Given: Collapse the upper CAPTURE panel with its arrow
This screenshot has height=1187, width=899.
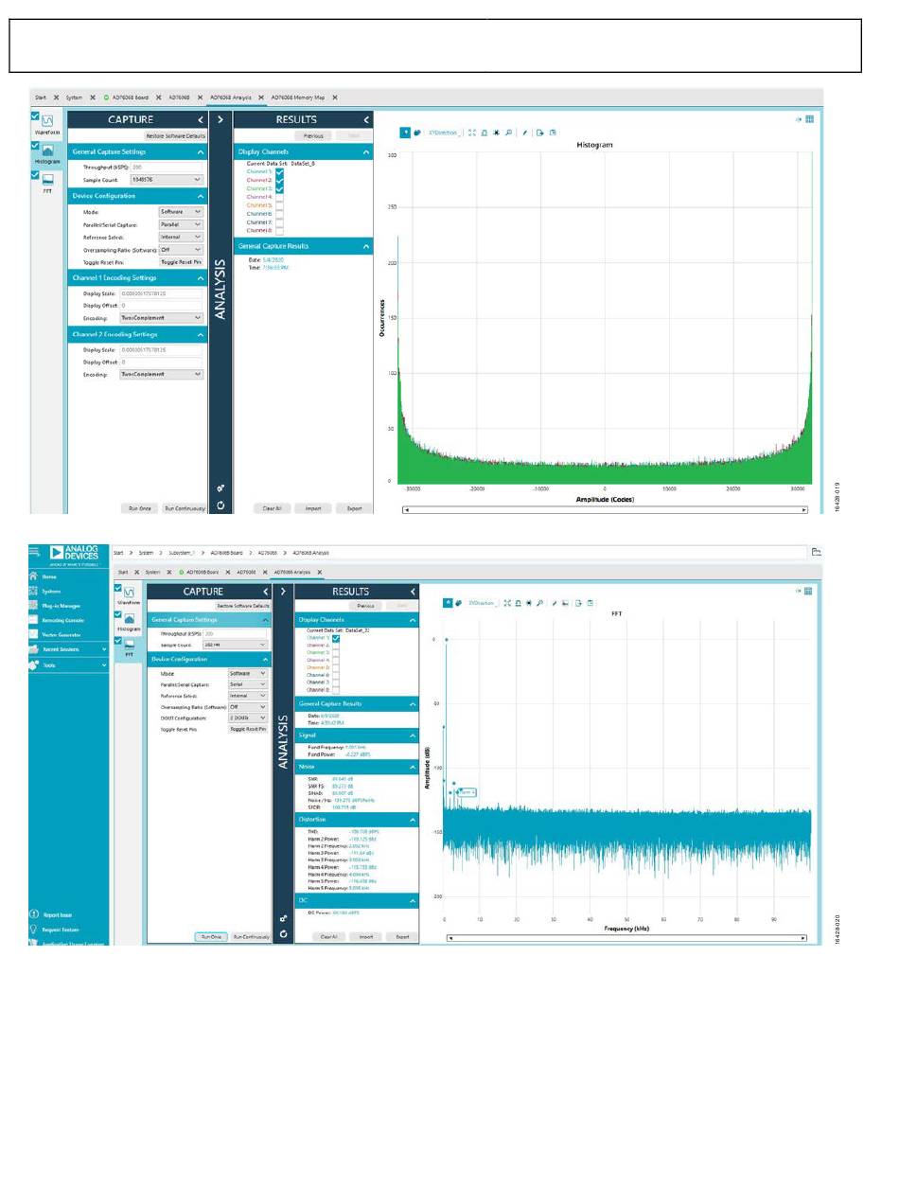Looking at the screenshot, I should point(201,119).
